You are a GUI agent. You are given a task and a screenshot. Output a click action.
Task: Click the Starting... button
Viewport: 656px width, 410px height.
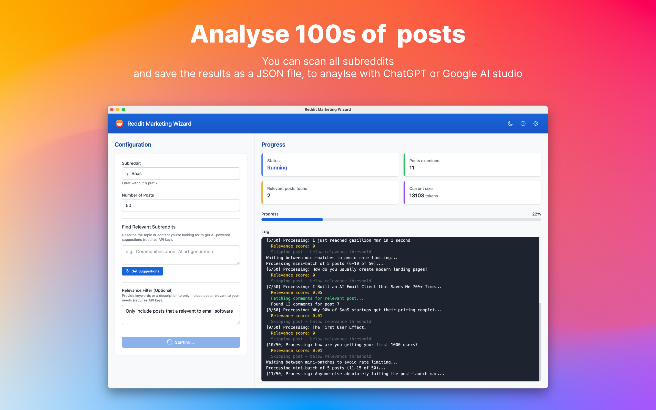[181, 342]
